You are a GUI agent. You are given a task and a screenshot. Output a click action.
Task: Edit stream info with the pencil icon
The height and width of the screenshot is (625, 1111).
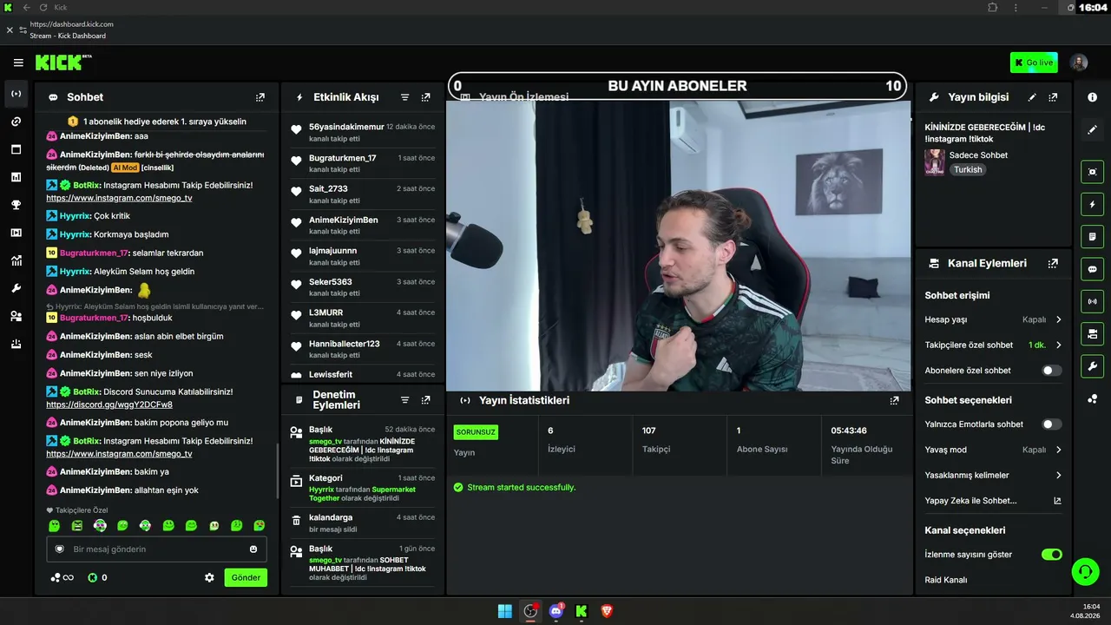[1032, 97]
